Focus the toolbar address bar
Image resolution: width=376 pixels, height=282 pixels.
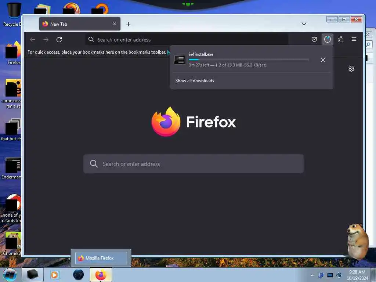tap(187, 40)
